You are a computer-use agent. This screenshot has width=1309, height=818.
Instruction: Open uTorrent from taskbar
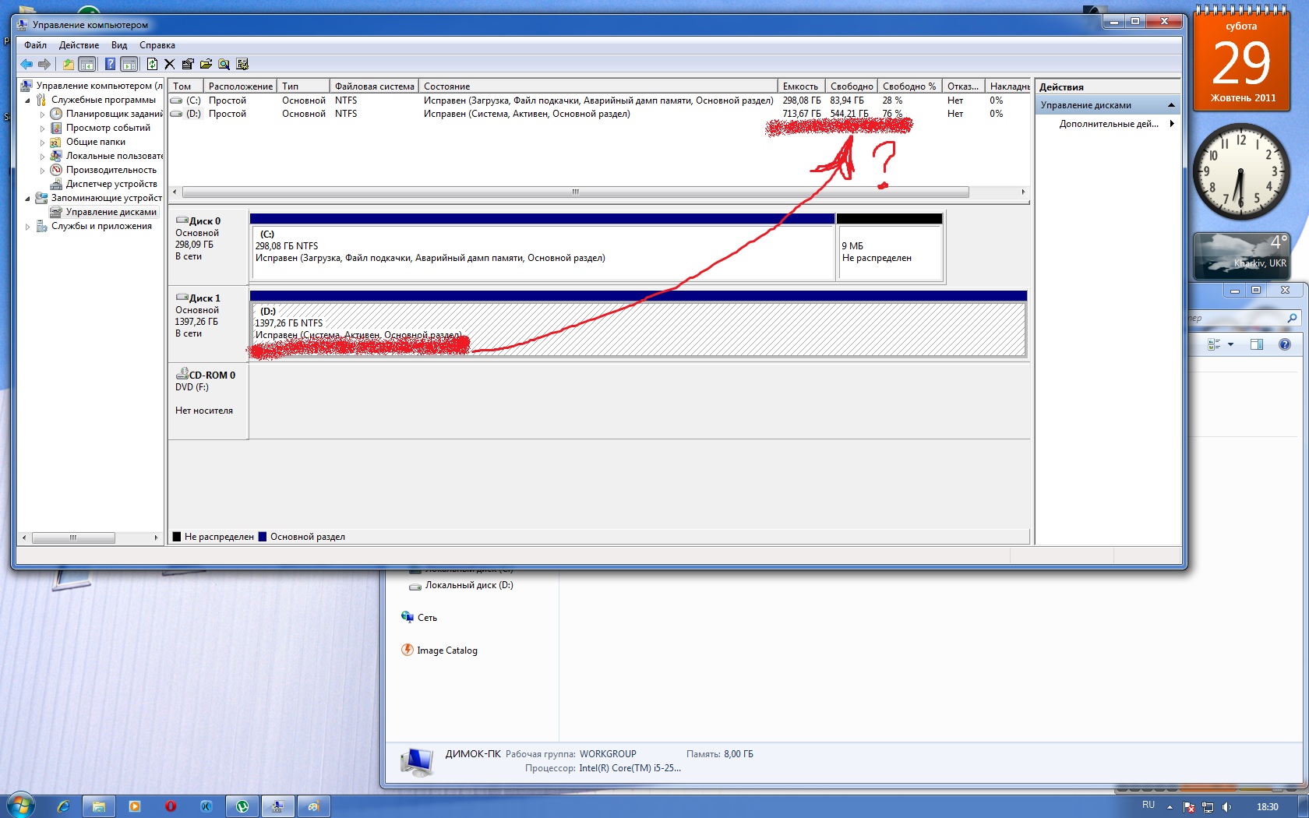[242, 806]
